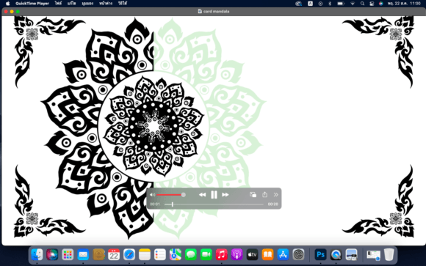Image resolution: width=426 pixels, height=266 pixels.
Task: Open Messages from the Dock
Action: pos(191,254)
